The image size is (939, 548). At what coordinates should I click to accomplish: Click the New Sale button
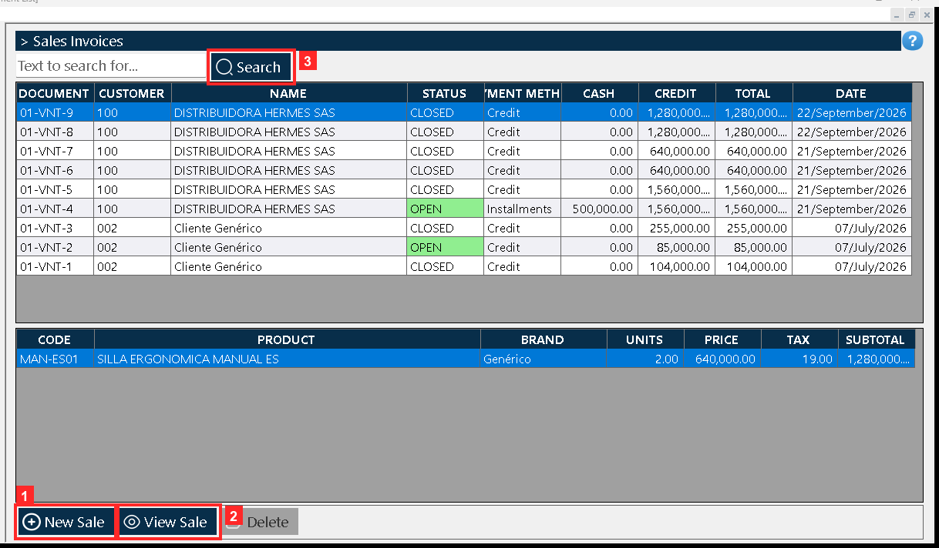[x=65, y=522]
